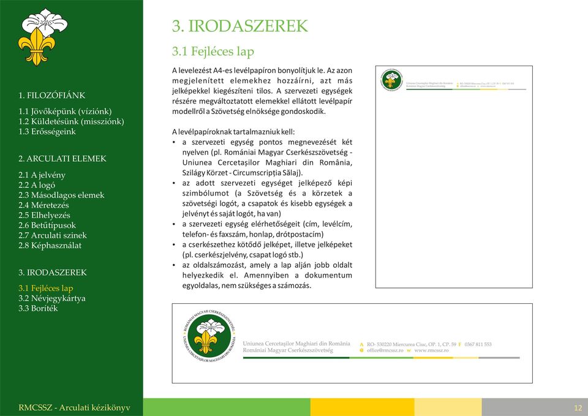Select highlighted '3.1 Fejléces lap' entry
The height and width of the screenshot is (416, 588).
click(46, 289)
